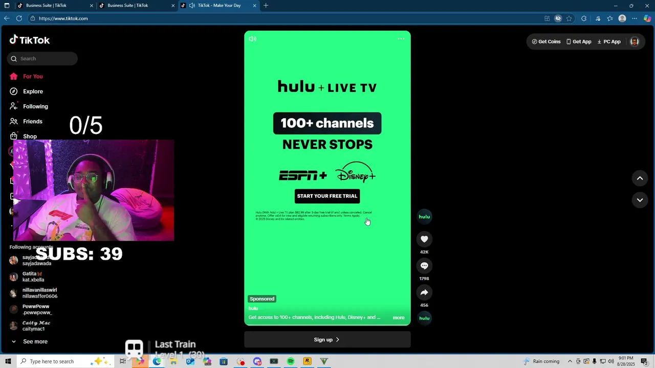This screenshot has width=655, height=368.
Task: Like the hulu video with heart
Action: pyautogui.click(x=424, y=239)
